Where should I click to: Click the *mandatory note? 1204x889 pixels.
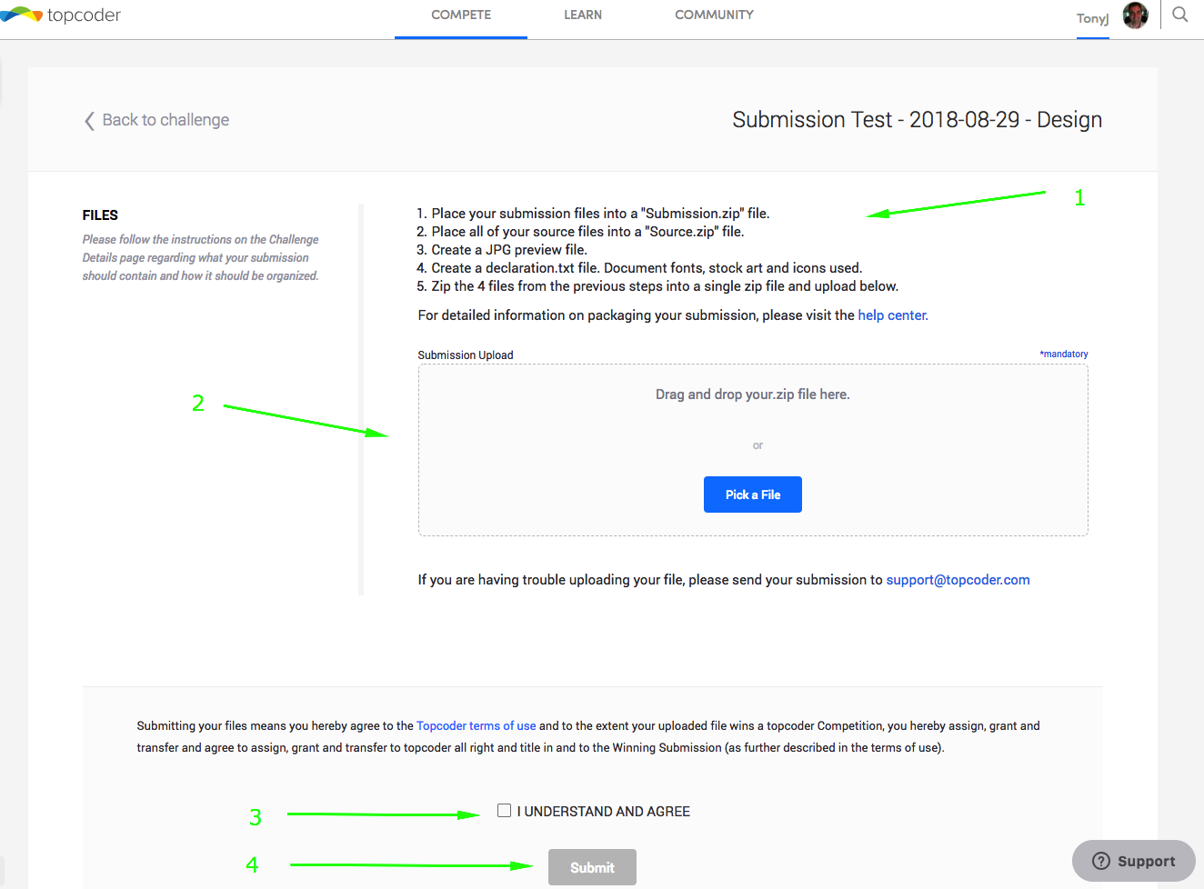tap(1063, 355)
